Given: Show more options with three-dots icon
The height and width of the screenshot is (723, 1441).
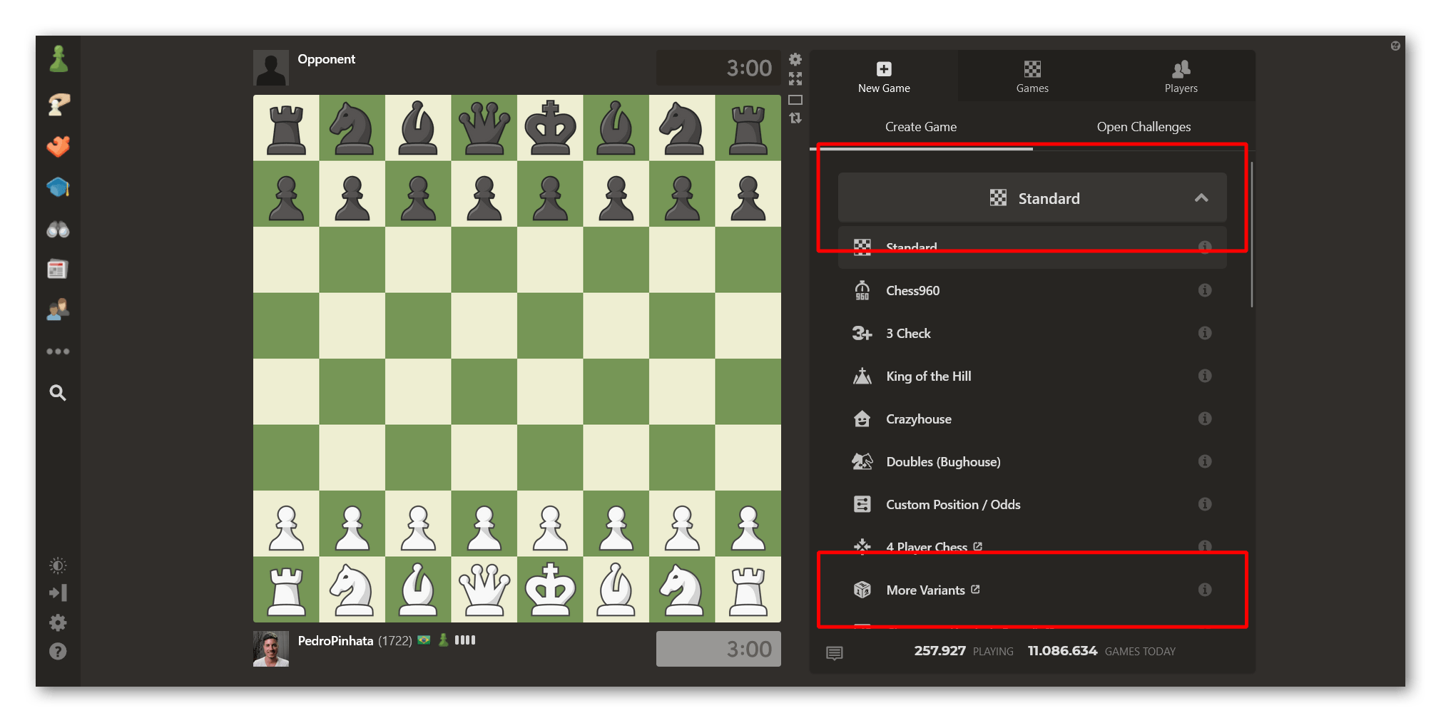Looking at the screenshot, I should [58, 352].
